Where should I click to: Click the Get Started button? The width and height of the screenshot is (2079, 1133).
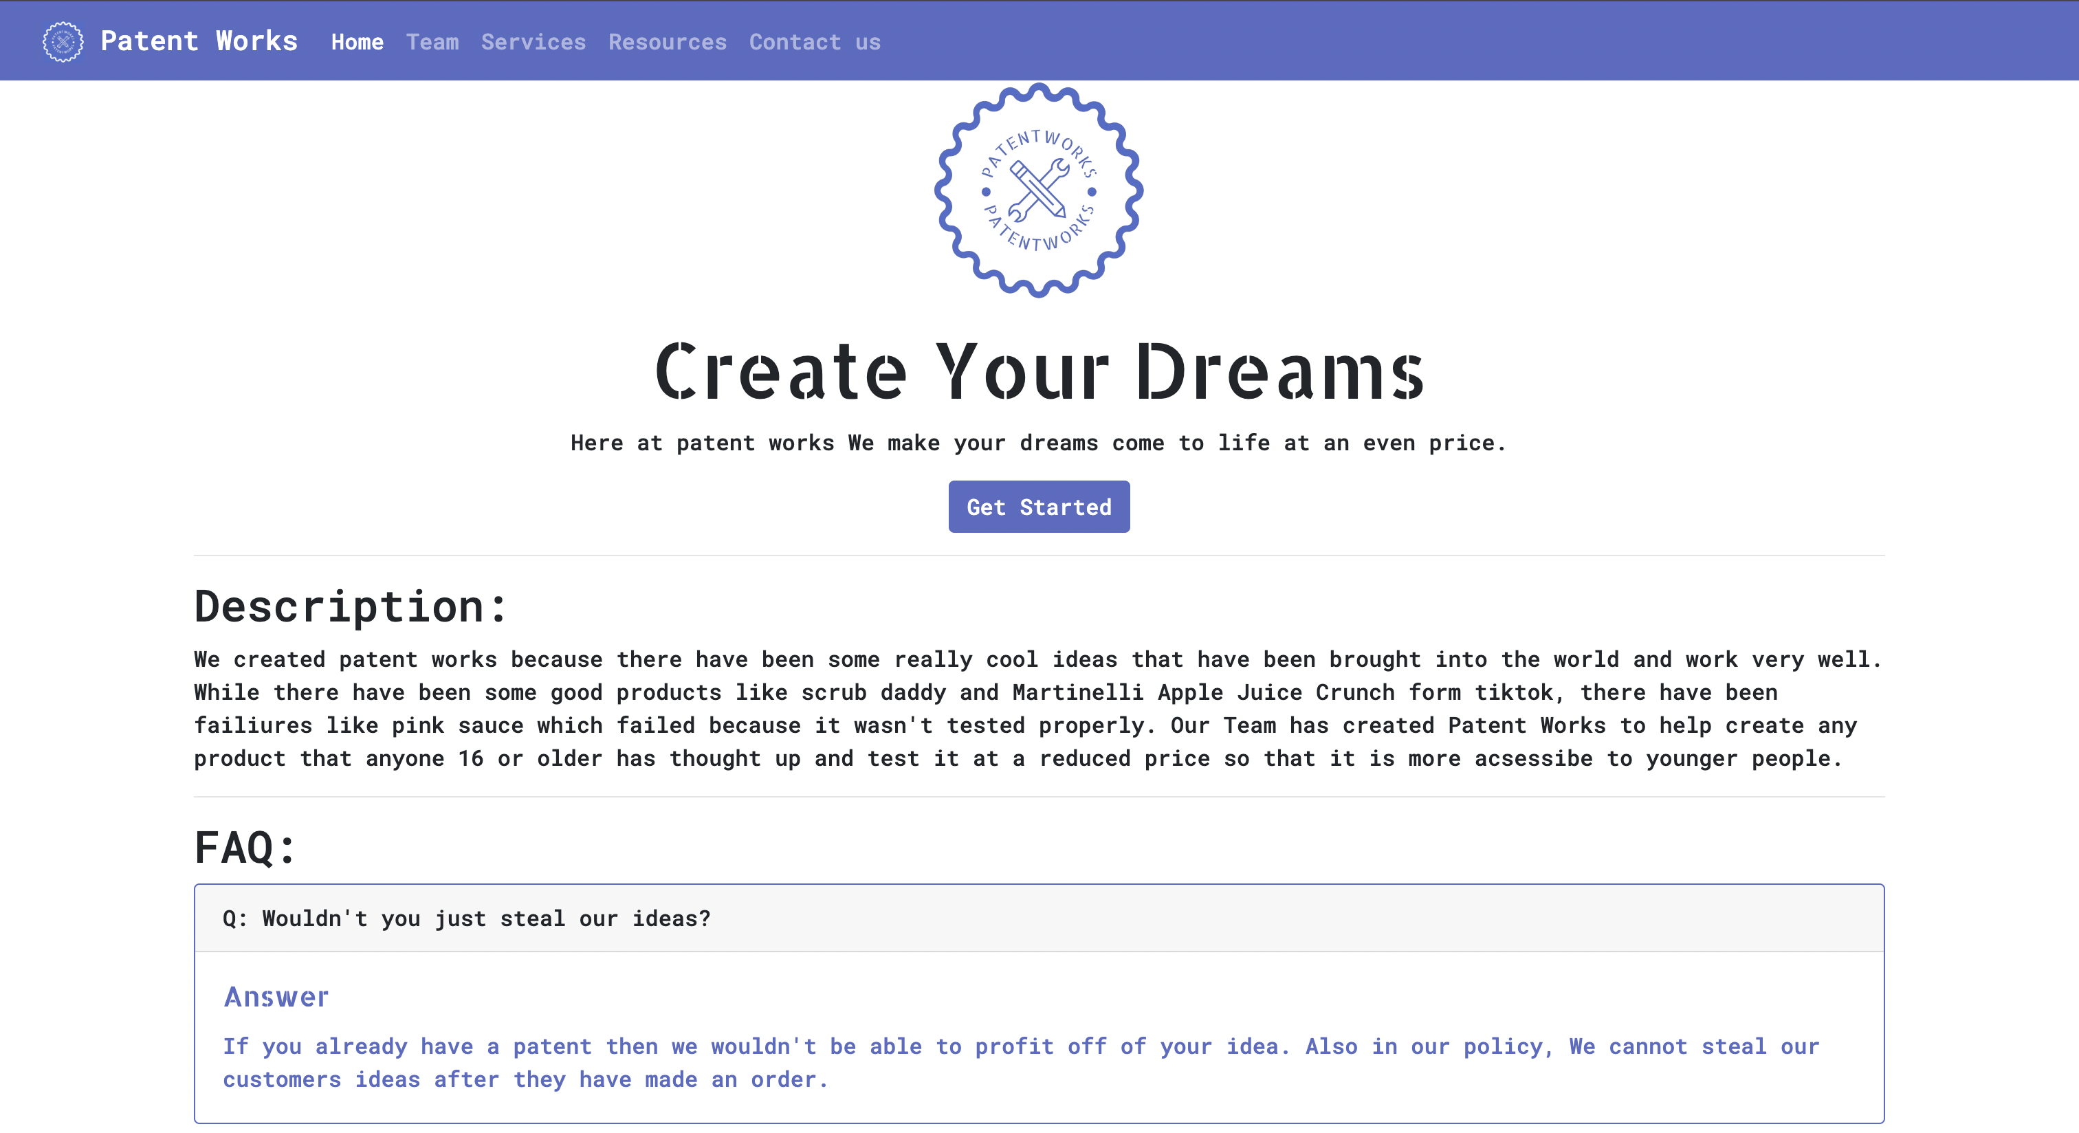(1039, 505)
